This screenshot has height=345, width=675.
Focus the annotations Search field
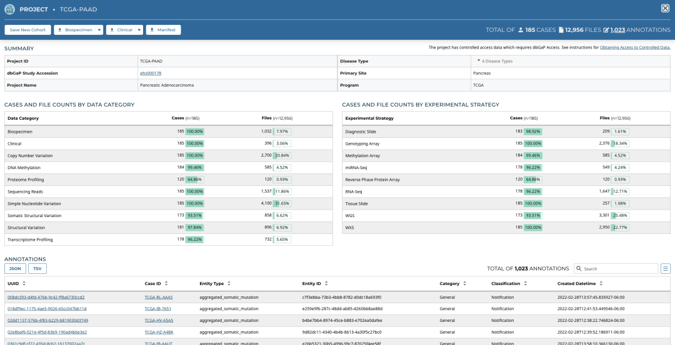(x=616, y=268)
